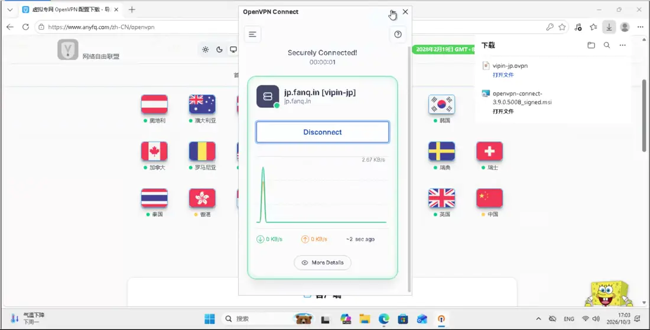650x330 pixels.
Task: Click the music note toolbar icon
Action: 578,27
